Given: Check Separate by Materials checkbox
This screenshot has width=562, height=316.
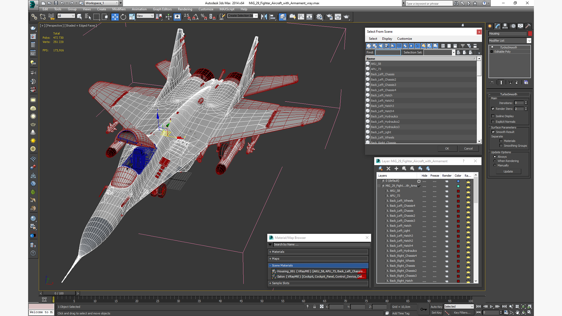Looking at the screenshot, I should click(501, 141).
